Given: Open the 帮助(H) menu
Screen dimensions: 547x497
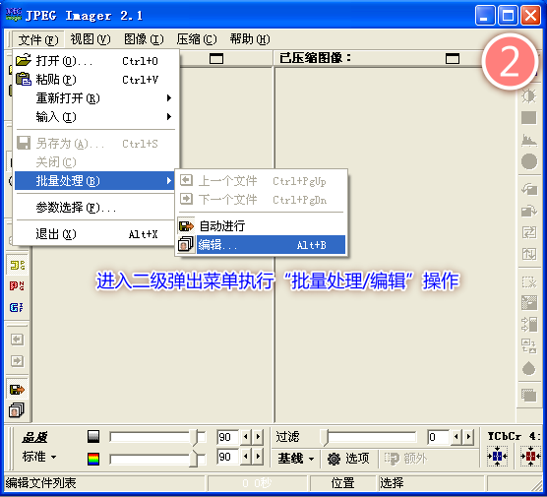Looking at the screenshot, I should tap(250, 39).
